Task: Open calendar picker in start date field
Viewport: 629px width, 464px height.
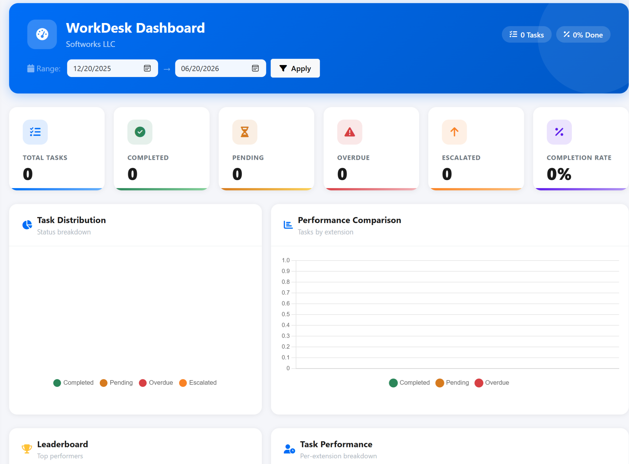Action: pyautogui.click(x=147, y=68)
